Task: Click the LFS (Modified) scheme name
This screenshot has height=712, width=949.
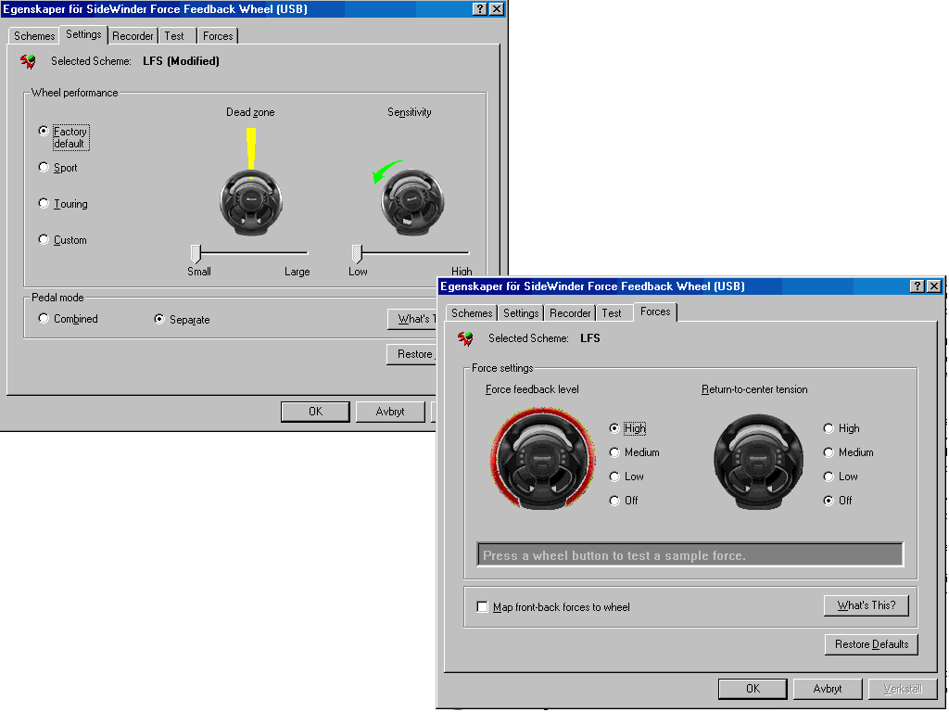Action: [181, 61]
